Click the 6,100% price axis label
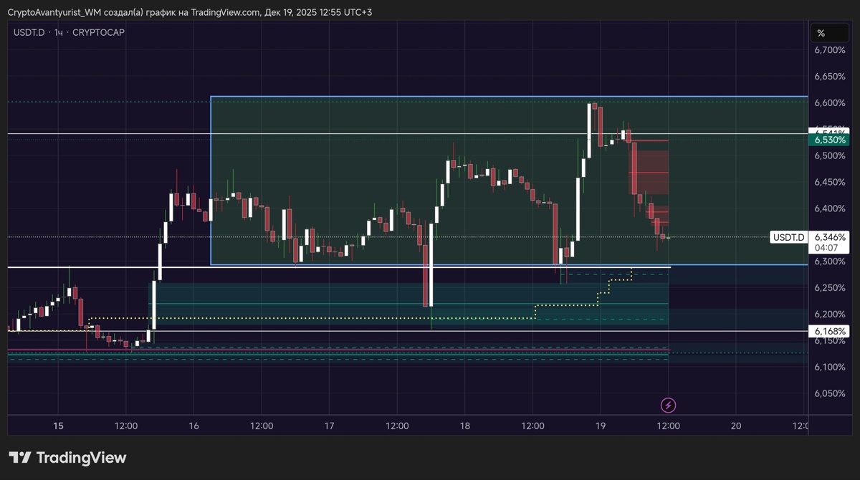Viewport: 860px width, 480px height. click(x=830, y=367)
